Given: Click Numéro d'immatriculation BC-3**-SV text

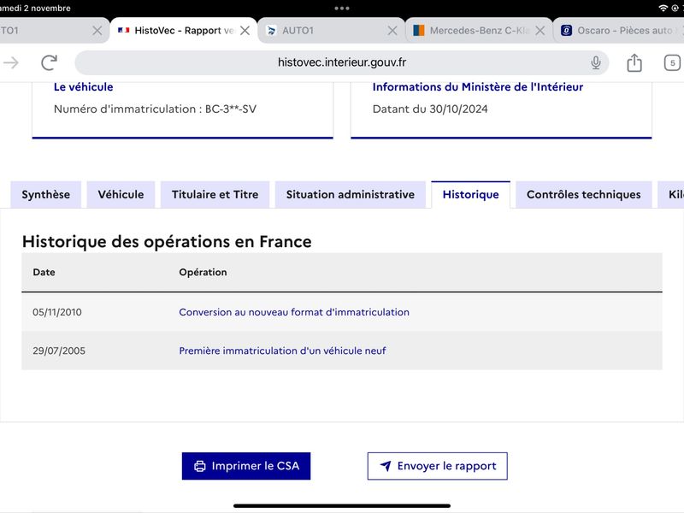Looking at the screenshot, I should click(155, 109).
